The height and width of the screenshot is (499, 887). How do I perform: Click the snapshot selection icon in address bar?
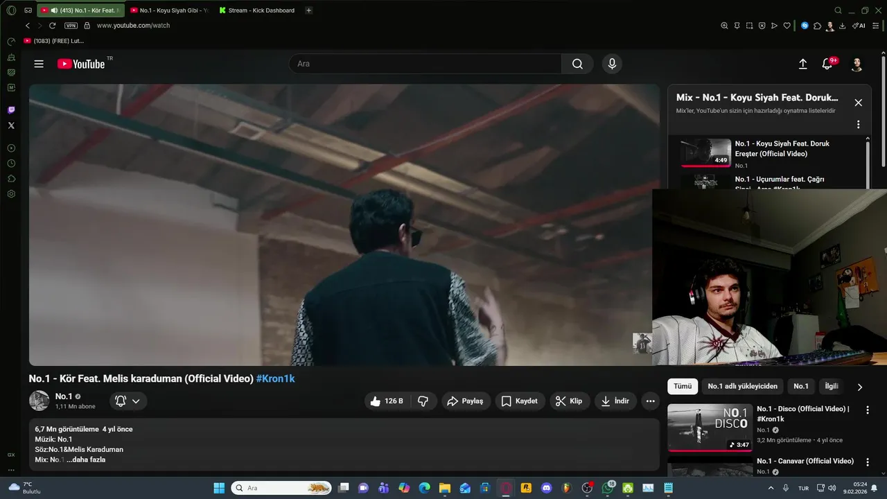click(749, 26)
